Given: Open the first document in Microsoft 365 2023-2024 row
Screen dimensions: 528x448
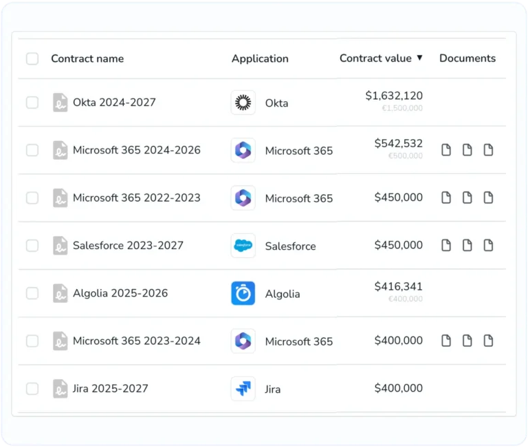Looking at the screenshot, I should pos(446,341).
